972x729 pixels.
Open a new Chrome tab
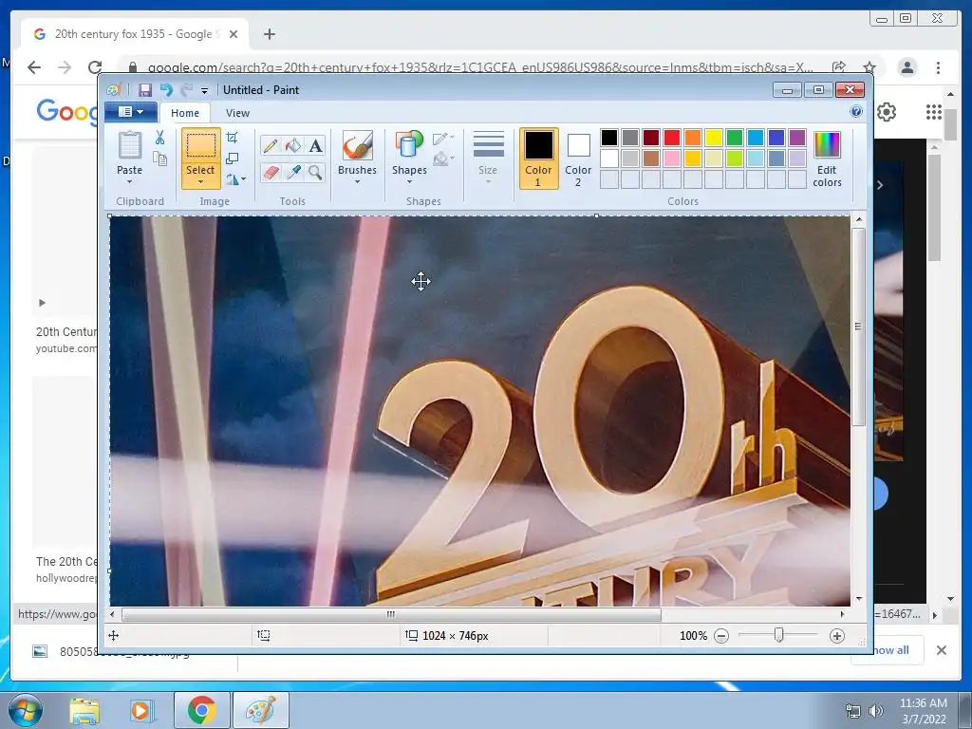[269, 34]
